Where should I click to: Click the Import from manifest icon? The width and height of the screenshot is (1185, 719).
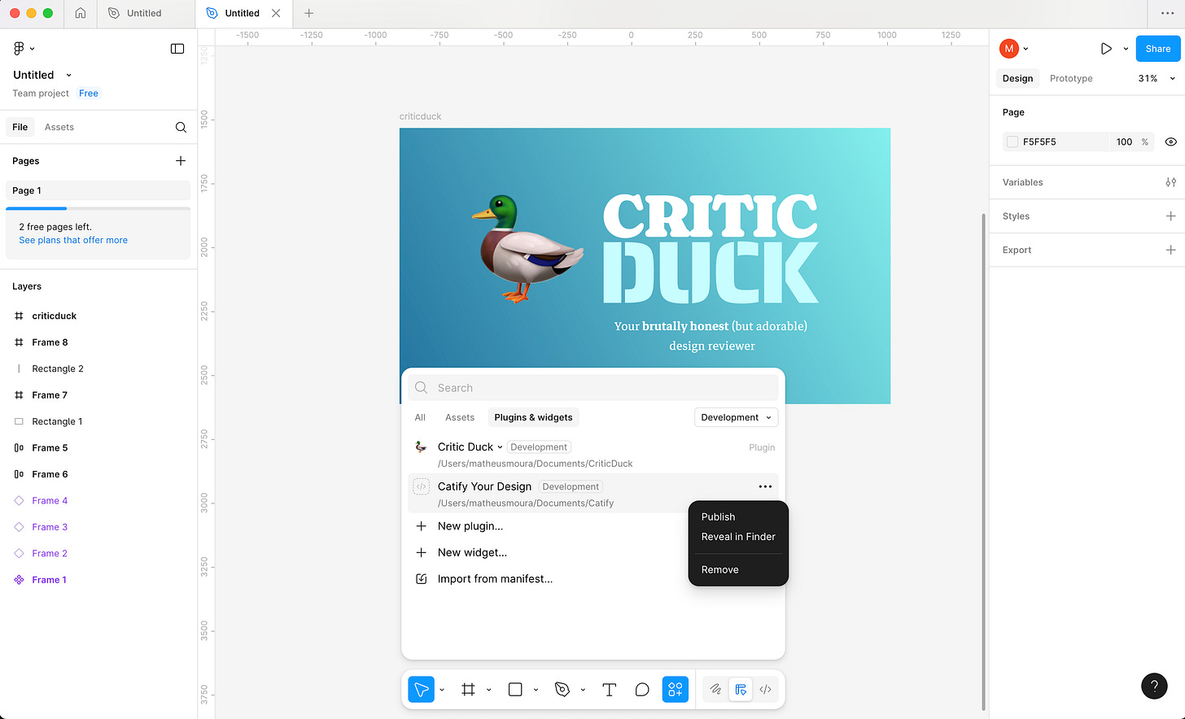pos(421,579)
